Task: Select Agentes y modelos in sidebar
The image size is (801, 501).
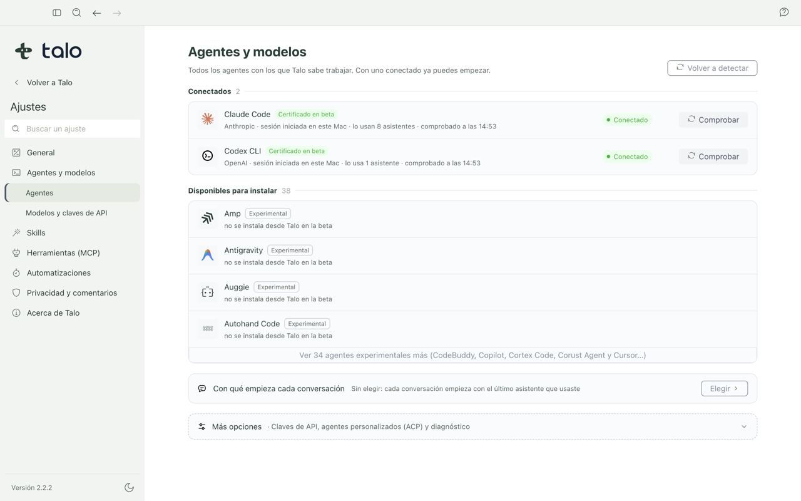Action: point(73,173)
